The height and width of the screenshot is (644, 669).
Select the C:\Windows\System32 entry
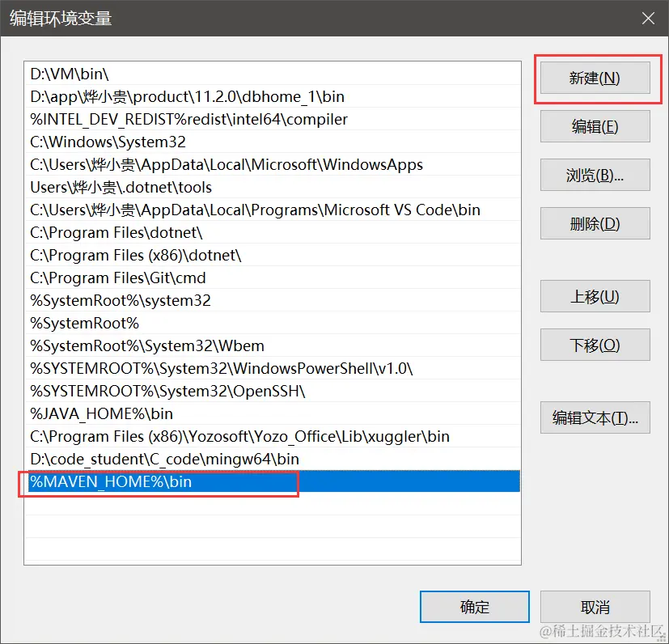click(x=273, y=142)
